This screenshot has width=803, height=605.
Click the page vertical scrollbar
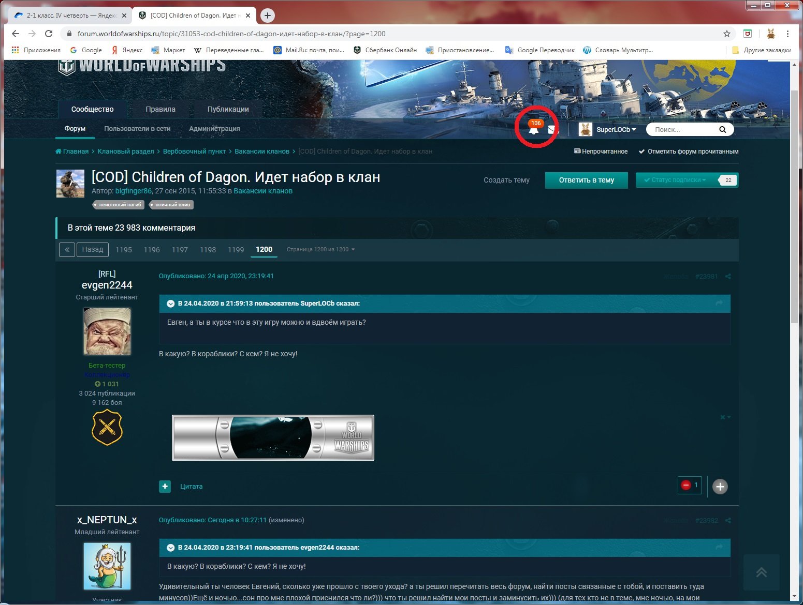(794, 207)
